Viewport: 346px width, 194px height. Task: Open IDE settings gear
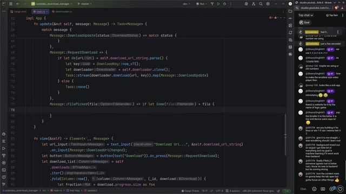268,4
